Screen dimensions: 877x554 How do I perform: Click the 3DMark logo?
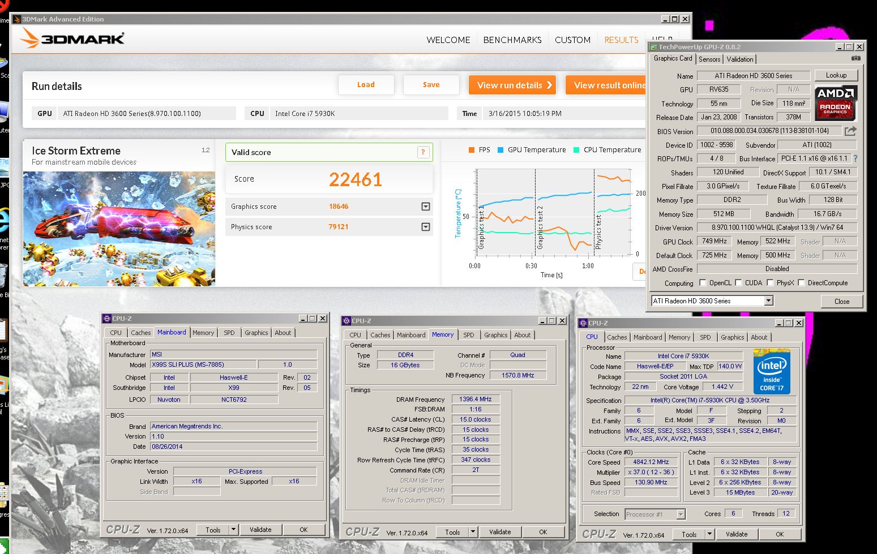(x=72, y=39)
